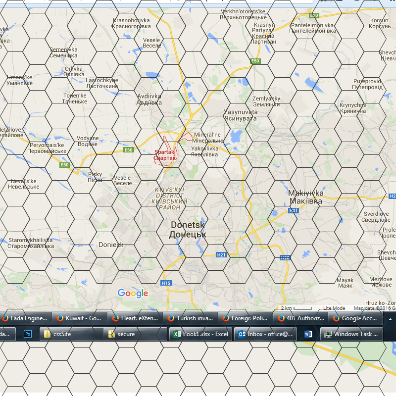Viewport: 396px width, 396px height.
Task: Switch to Google Acc Firefox window
Action: [355, 318]
